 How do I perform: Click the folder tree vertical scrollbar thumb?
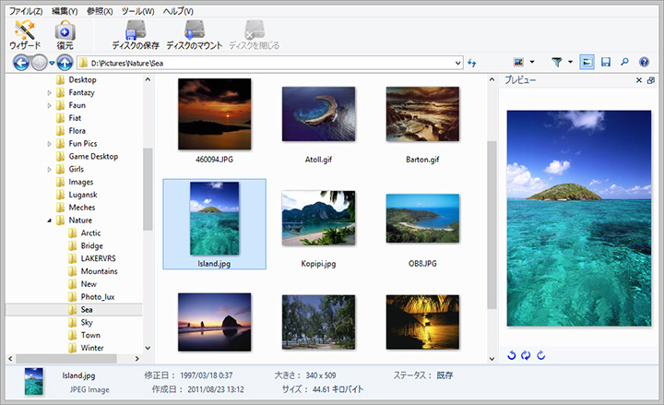(x=148, y=189)
